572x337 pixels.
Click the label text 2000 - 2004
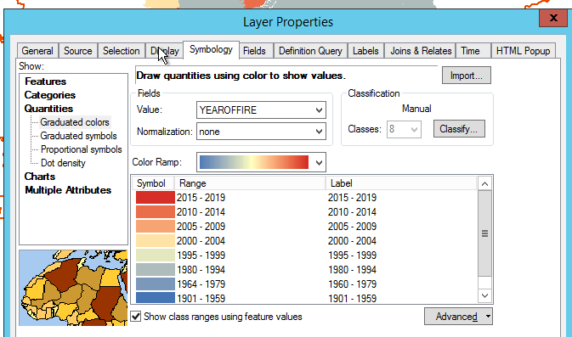(x=352, y=241)
